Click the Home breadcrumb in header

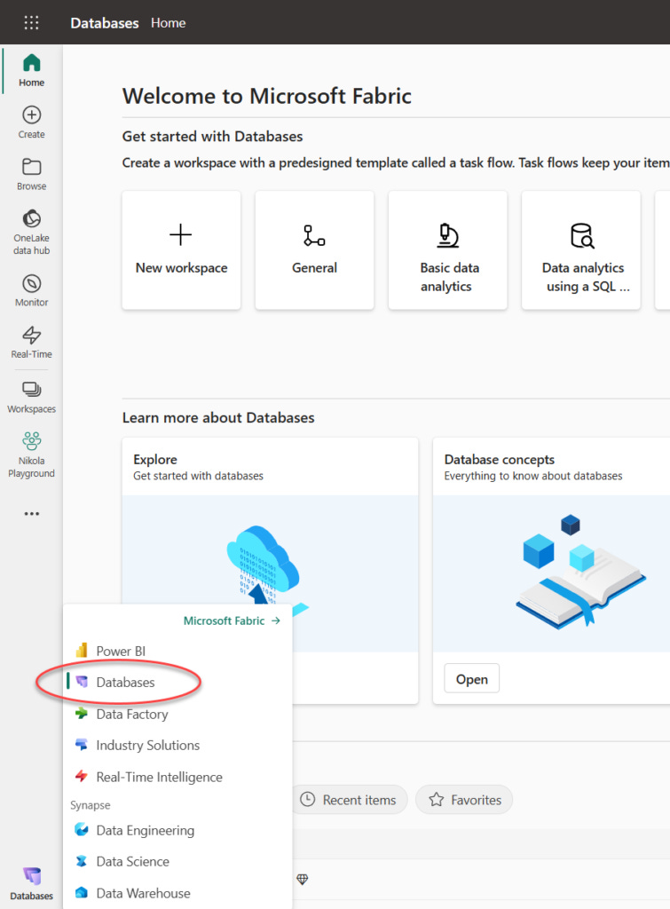point(168,22)
